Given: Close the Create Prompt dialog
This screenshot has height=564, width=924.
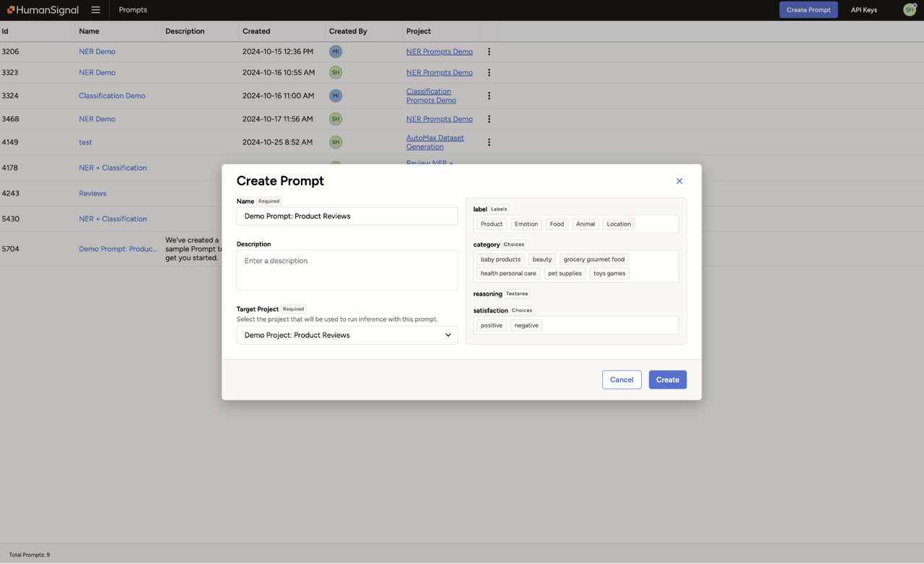Looking at the screenshot, I should tap(679, 180).
